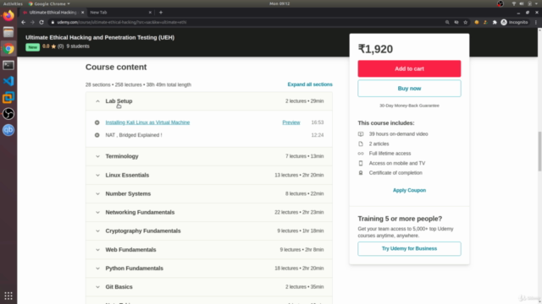
Task: Click the eye-slash icon in the address bar
Action: point(456,22)
